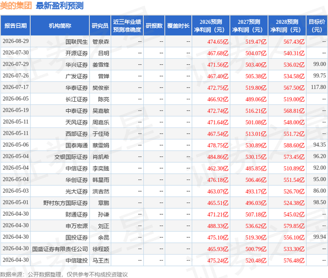Click institution 中信建投
The height and width of the screenshot is (278, 328).
[76, 260]
